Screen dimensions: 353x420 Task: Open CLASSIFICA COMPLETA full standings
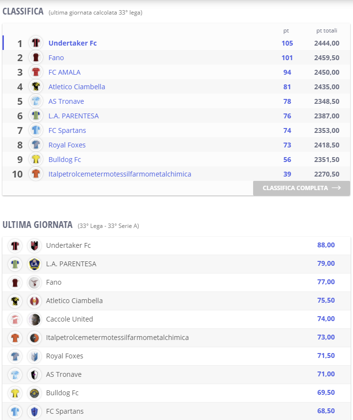pyautogui.click(x=302, y=188)
